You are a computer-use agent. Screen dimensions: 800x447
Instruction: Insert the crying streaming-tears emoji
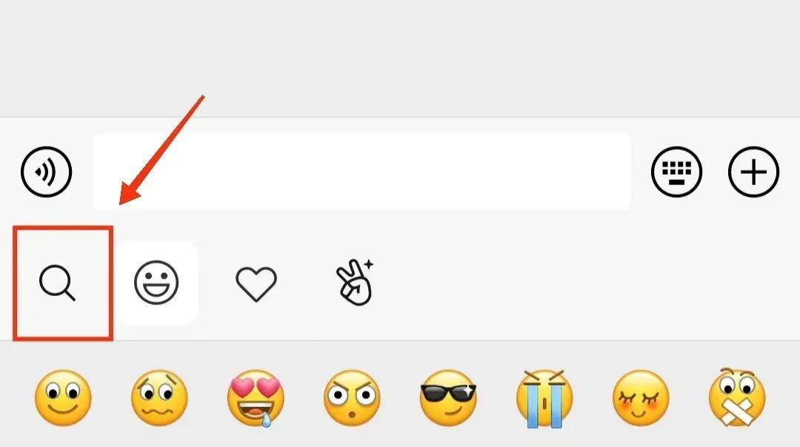coord(544,399)
